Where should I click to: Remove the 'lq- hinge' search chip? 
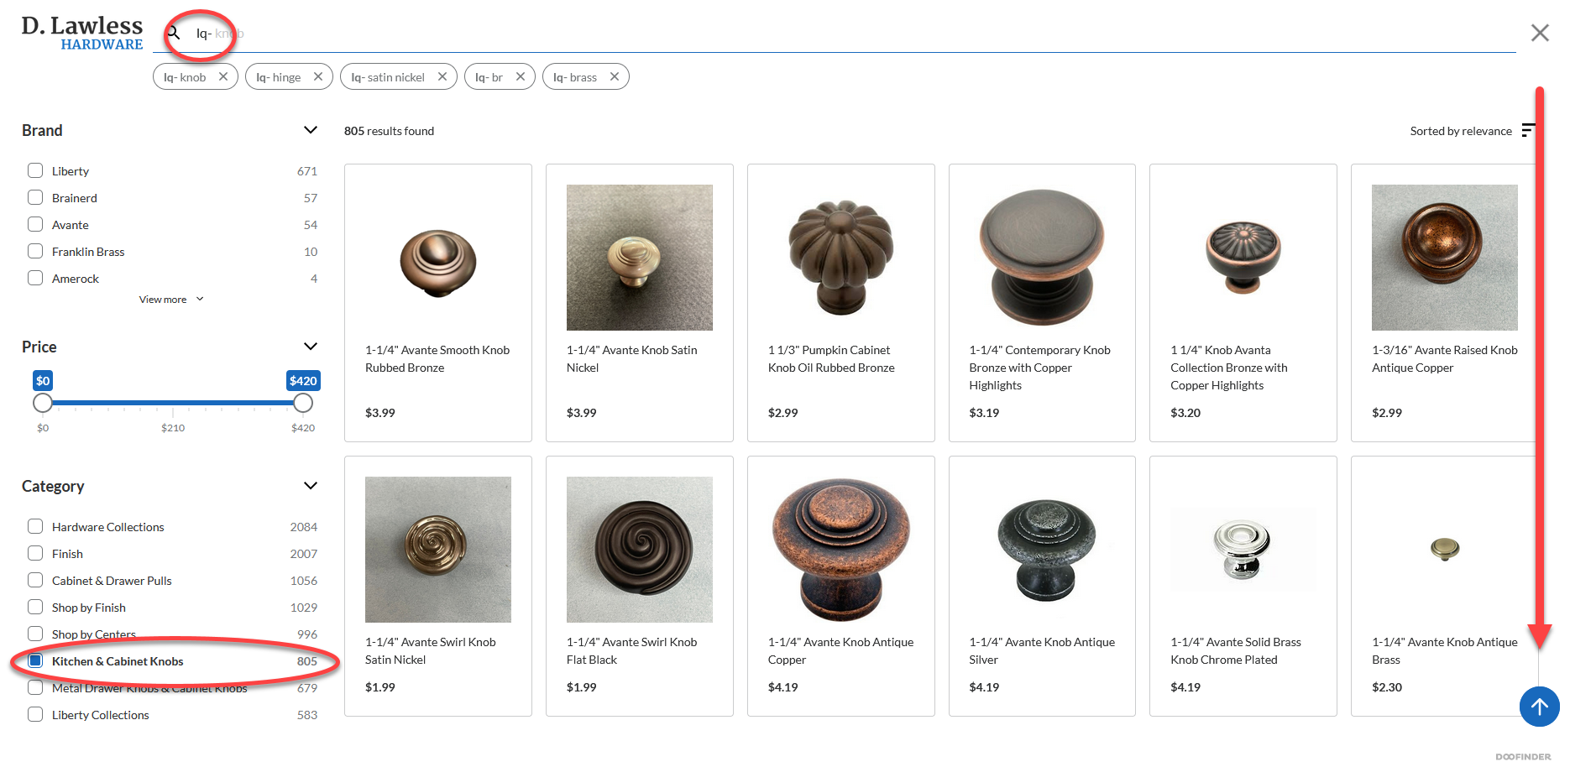pyautogui.click(x=318, y=76)
